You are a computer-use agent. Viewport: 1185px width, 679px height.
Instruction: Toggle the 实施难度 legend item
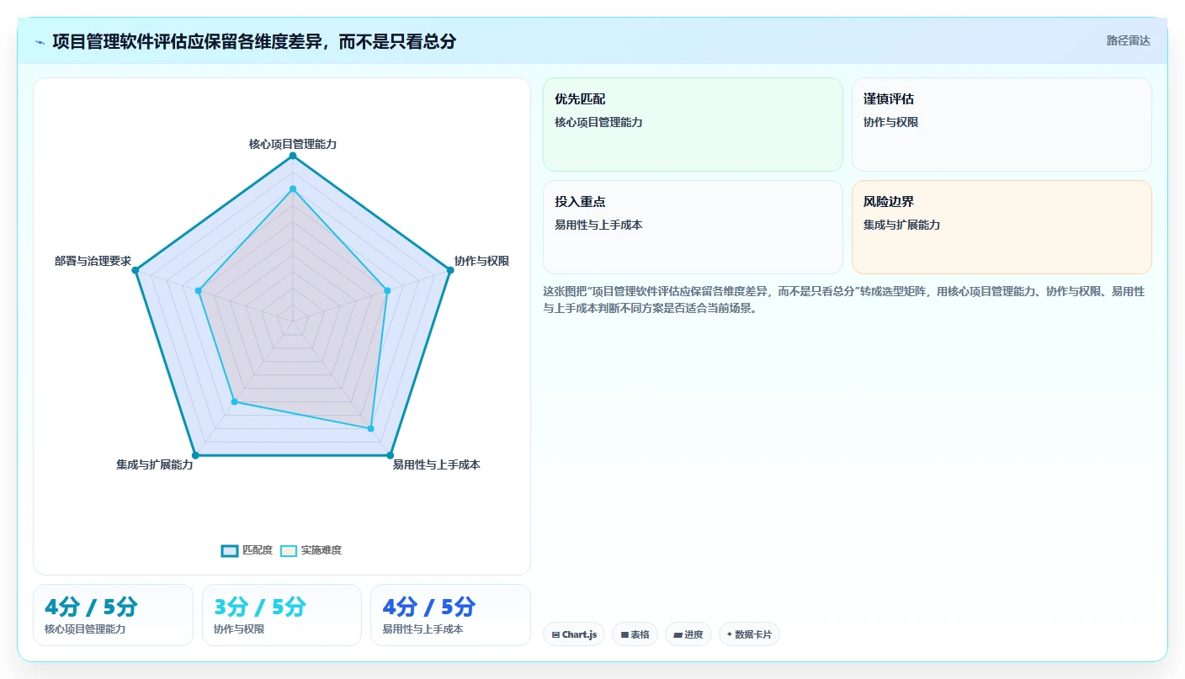click(311, 550)
